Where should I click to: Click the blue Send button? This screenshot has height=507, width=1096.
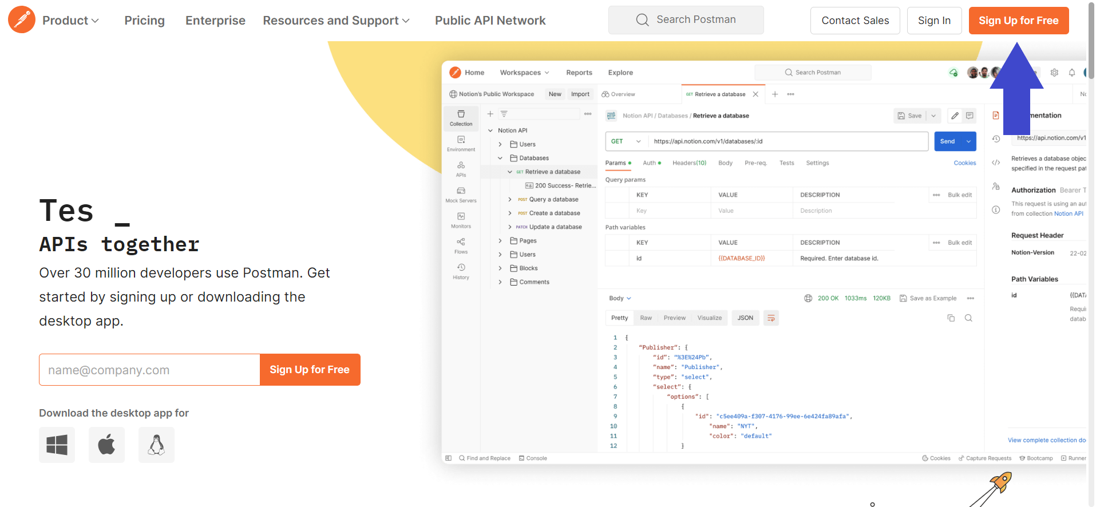pos(948,141)
